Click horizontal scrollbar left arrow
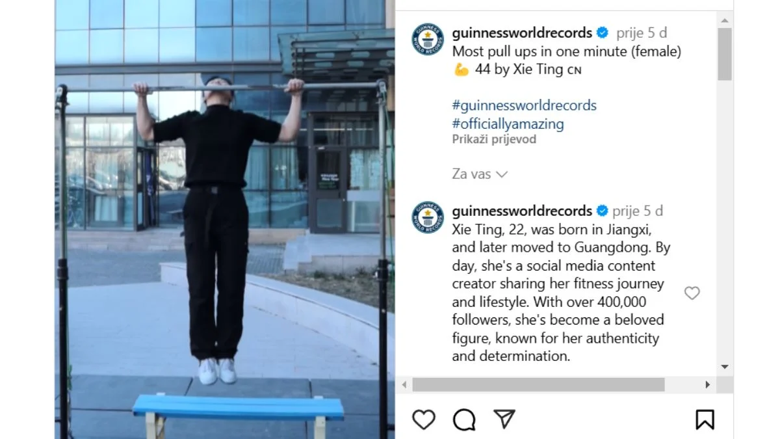This screenshot has width=780, height=439. 404,385
